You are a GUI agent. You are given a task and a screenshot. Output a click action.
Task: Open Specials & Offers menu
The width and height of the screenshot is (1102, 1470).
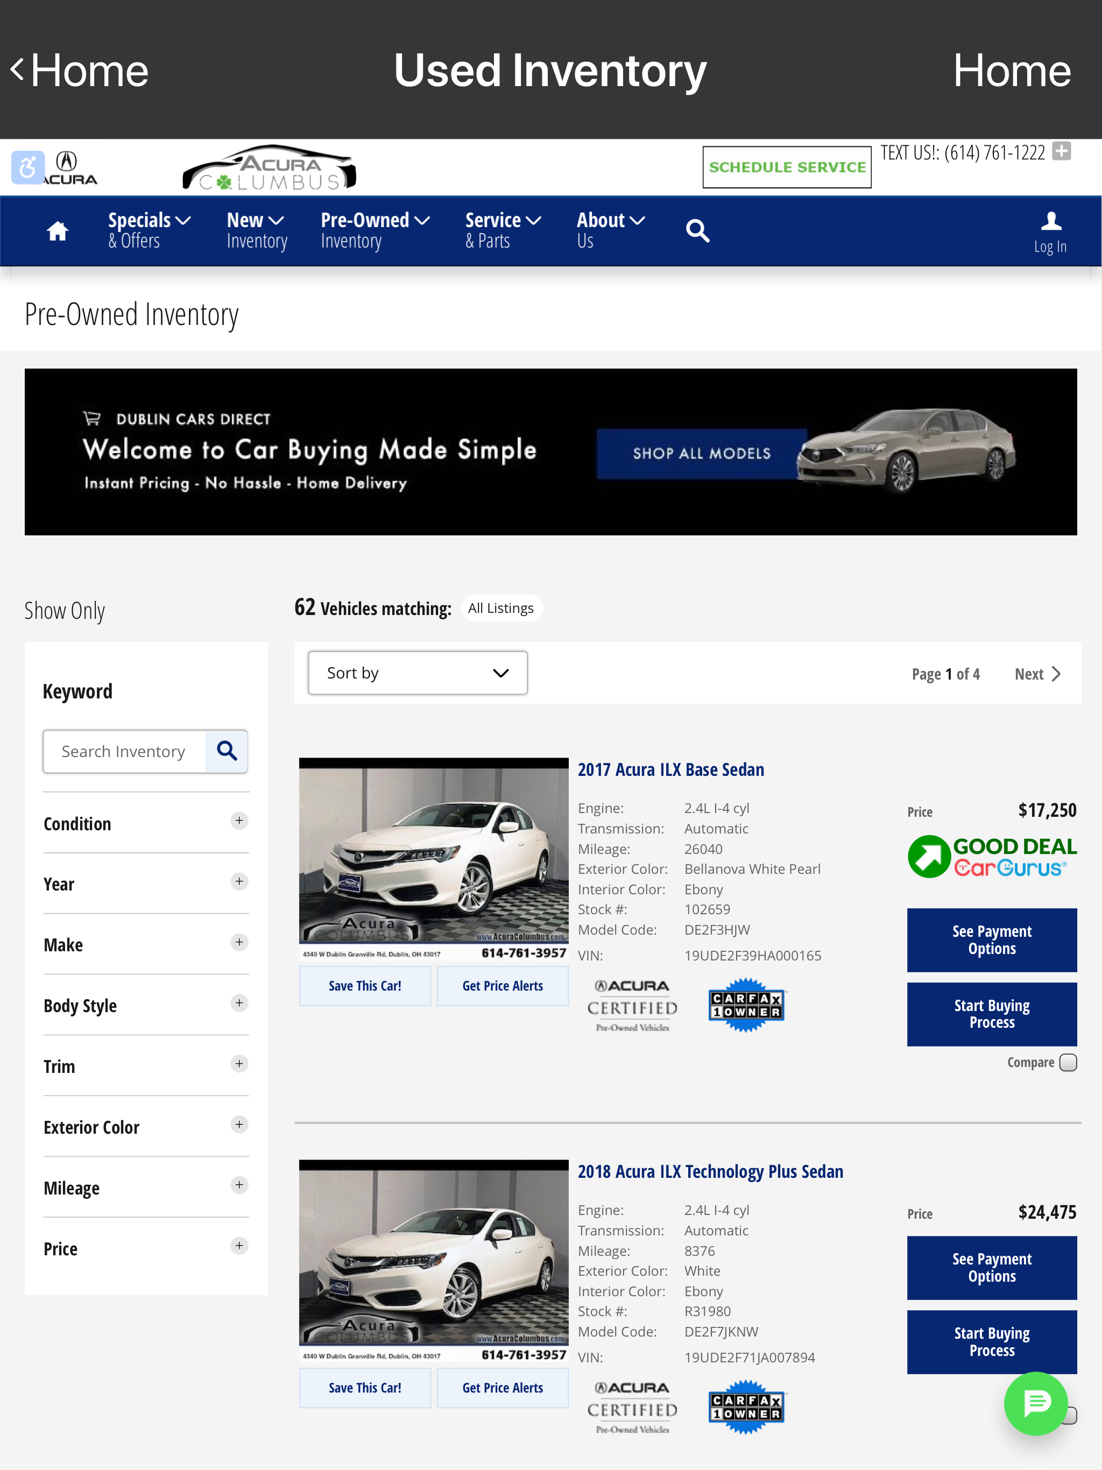[149, 230]
